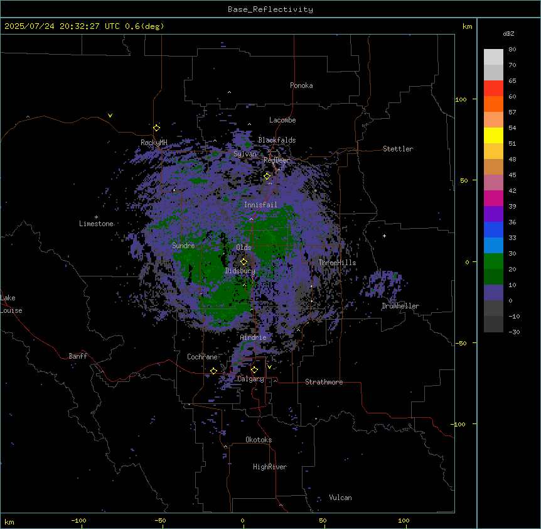Select the Innisfail label

[x=260, y=205]
